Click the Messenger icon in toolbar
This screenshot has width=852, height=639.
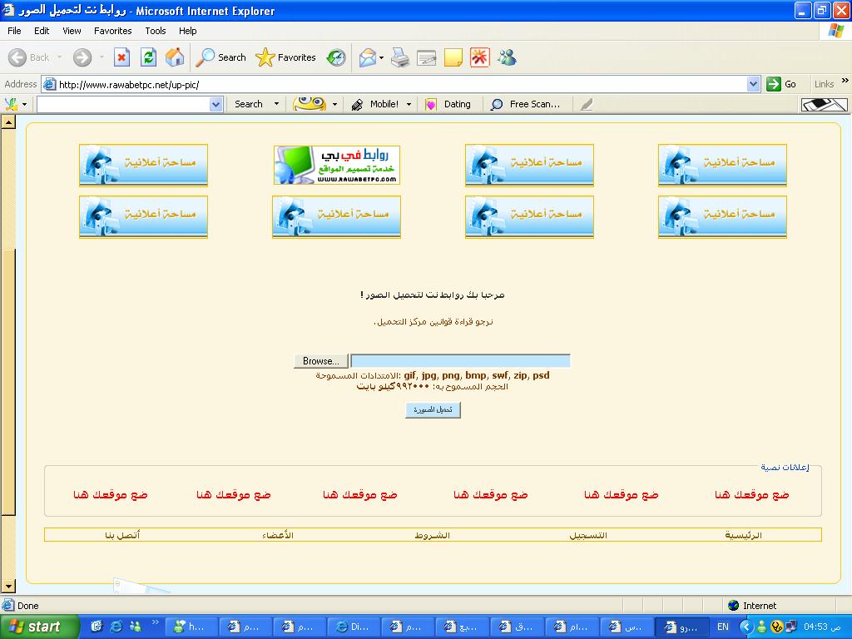click(507, 57)
